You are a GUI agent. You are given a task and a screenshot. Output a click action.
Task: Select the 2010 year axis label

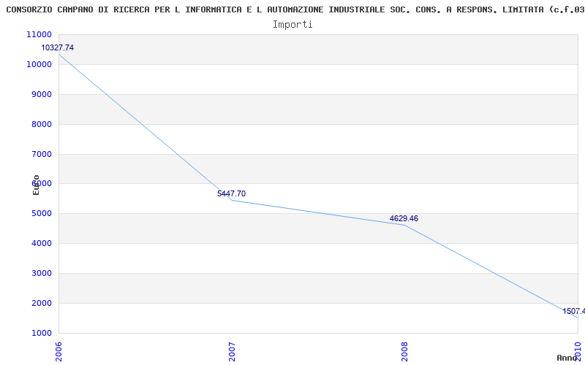pos(578,350)
